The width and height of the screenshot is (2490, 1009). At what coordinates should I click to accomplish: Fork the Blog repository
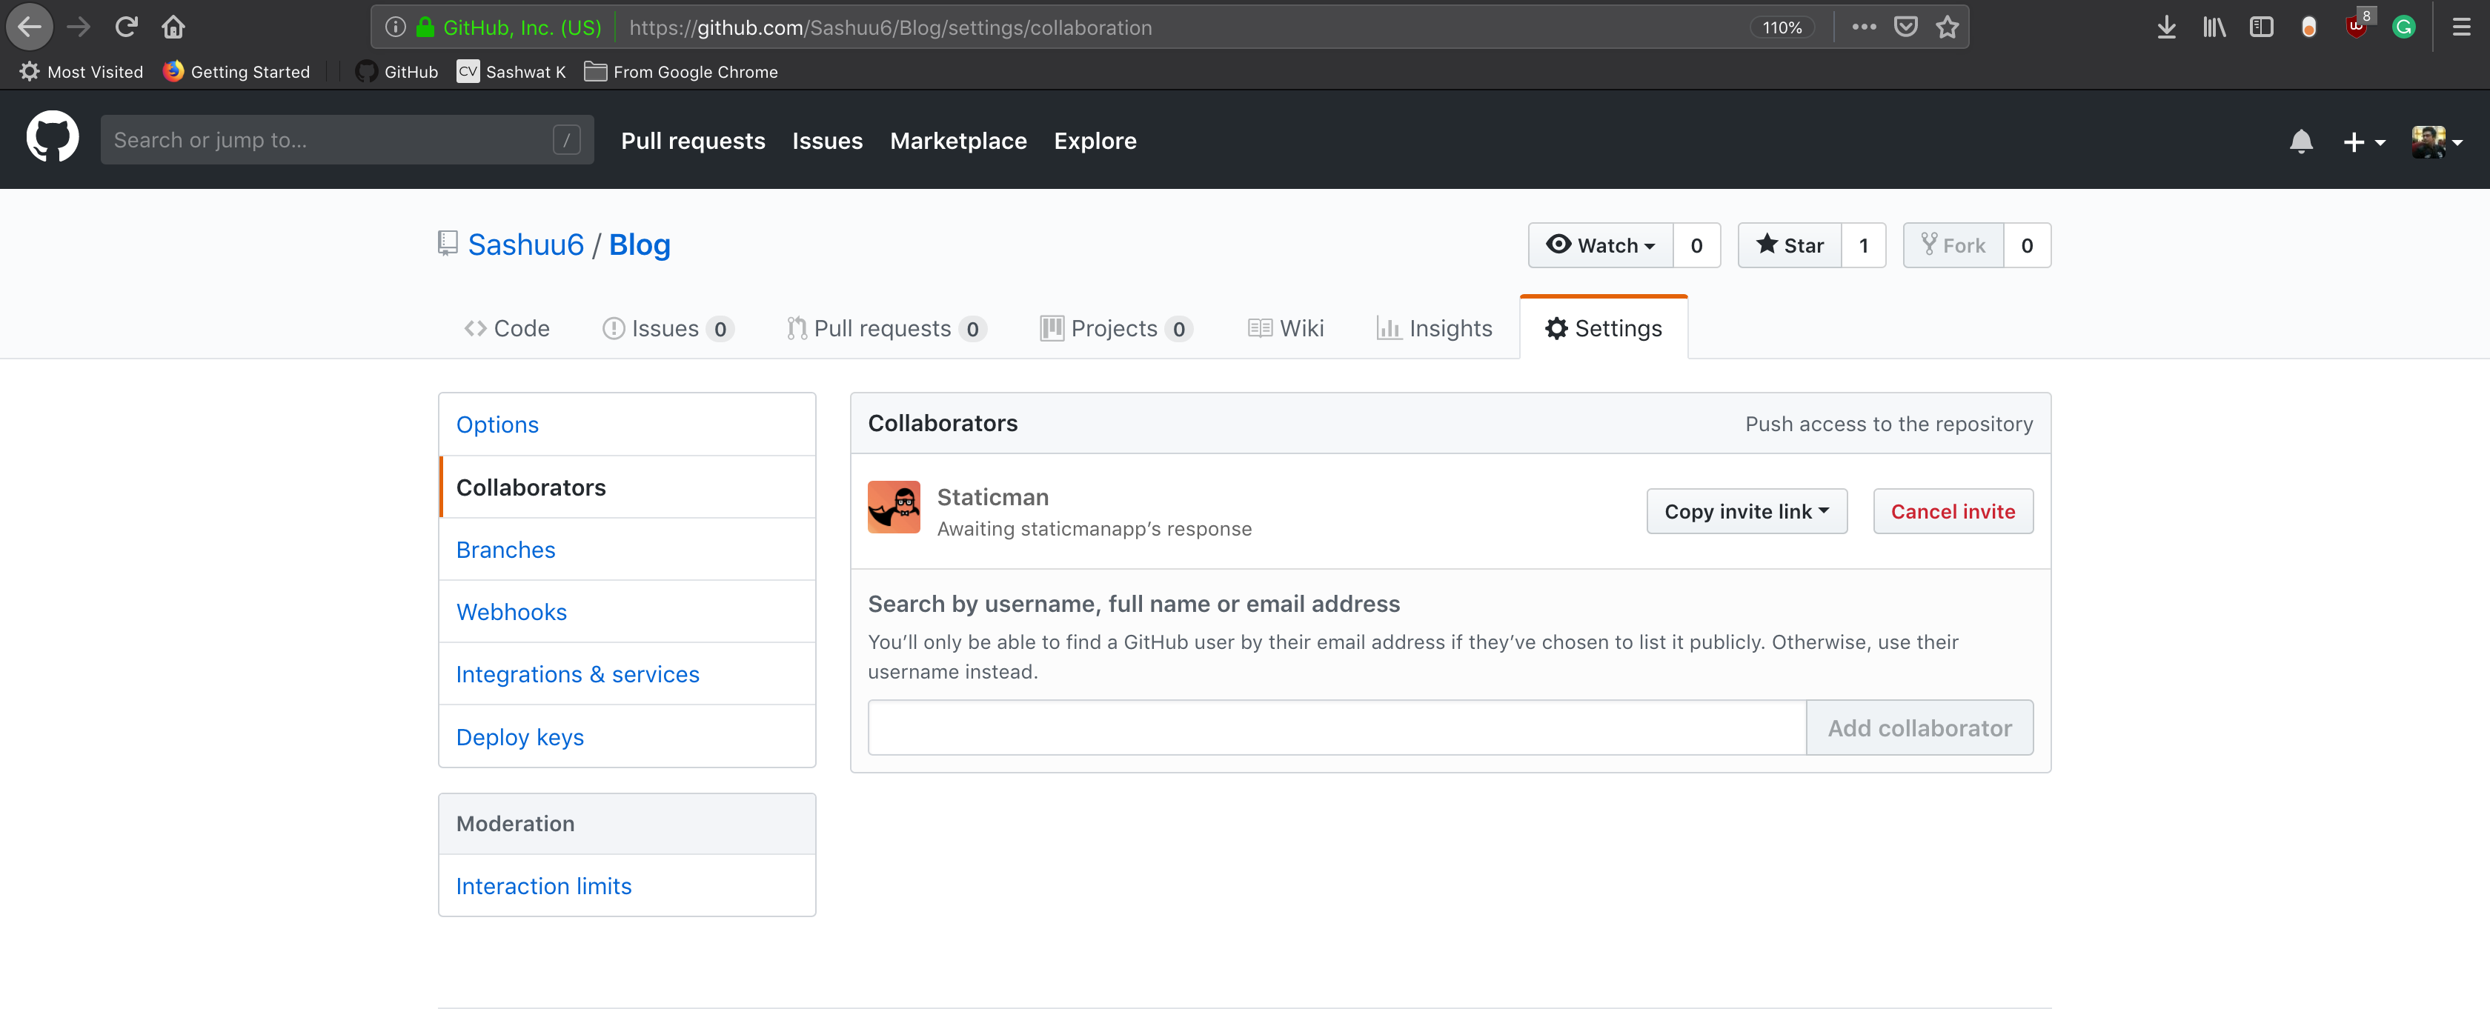coord(1953,245)
